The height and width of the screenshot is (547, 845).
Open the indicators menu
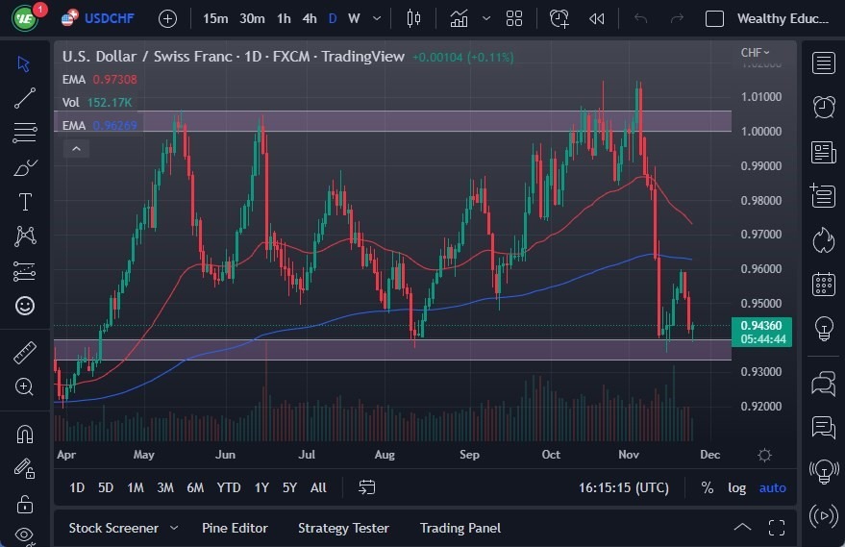tap(459, 19)
